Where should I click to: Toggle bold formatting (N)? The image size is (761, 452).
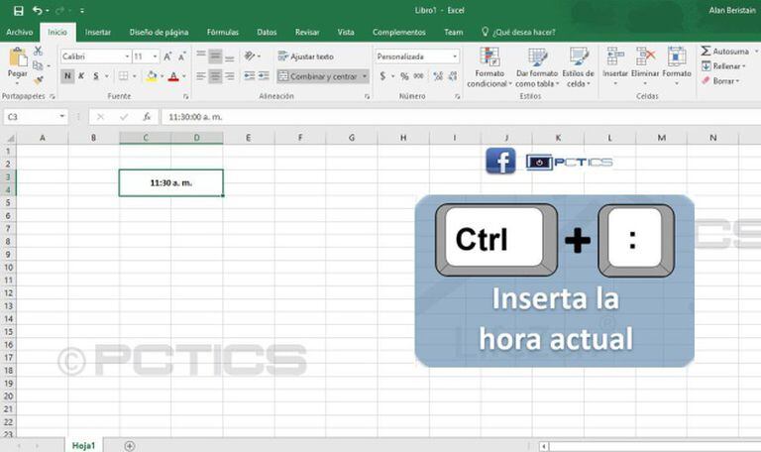coord(67,76)
